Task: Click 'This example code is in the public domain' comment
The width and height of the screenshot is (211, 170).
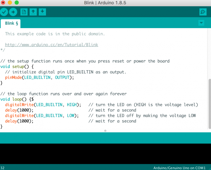Action: [x=55, y=34]
